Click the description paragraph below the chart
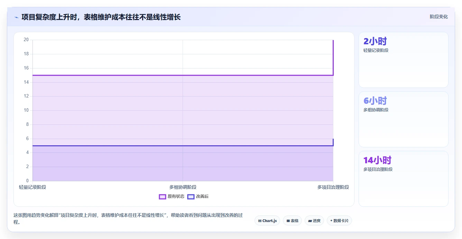This screenshot has width=462, height=239. (128, 219)
